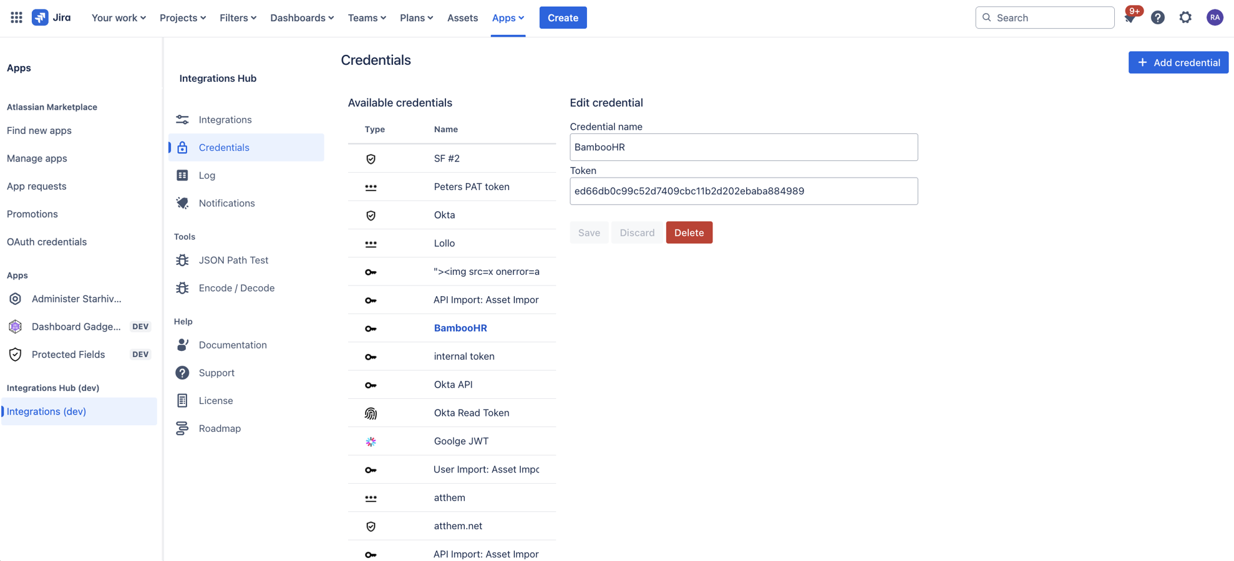Viewport: 1234px width, 561px height.
Task: Click inside the Token input field
Action: click(x=743, y=191)
